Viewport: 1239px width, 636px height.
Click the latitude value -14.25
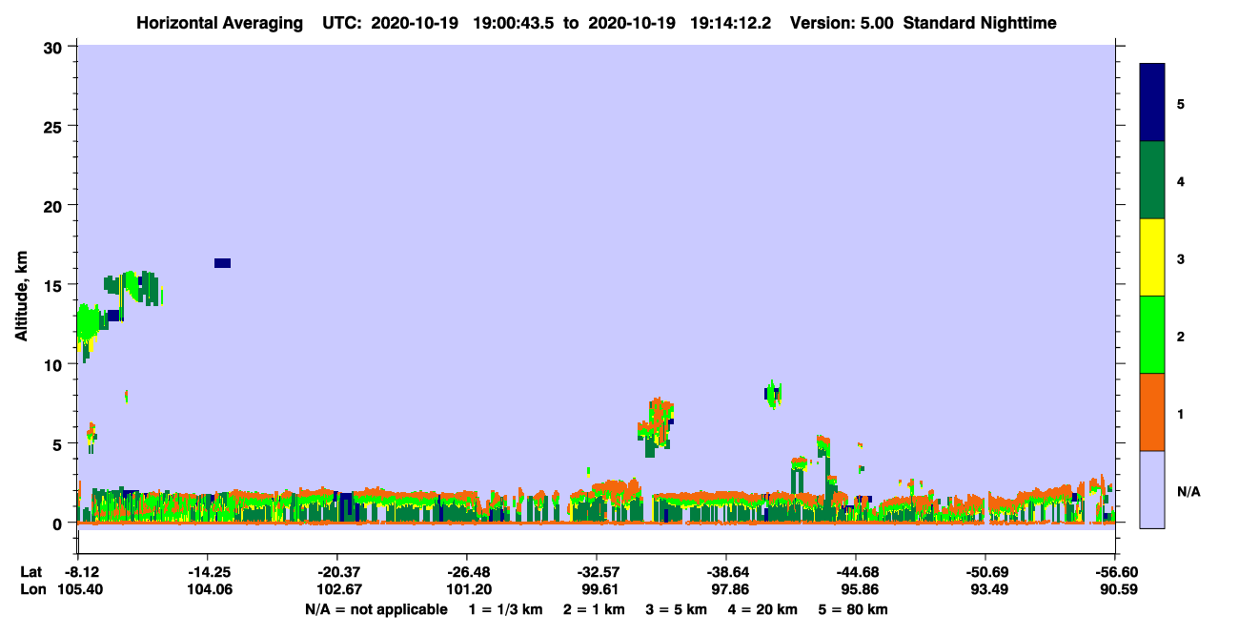(x=208, y=572)
